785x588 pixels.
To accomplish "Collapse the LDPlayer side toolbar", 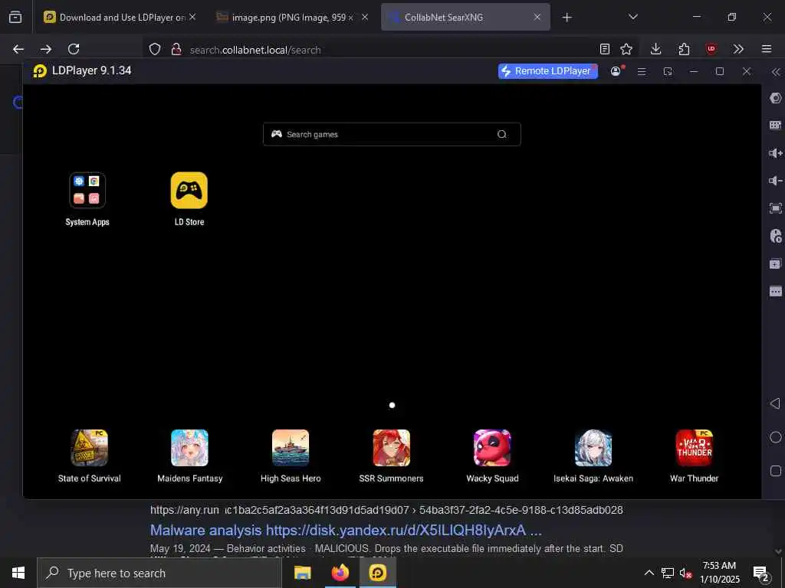I will 776,72.
